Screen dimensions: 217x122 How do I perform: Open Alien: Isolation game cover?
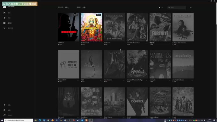click(114, 64)
